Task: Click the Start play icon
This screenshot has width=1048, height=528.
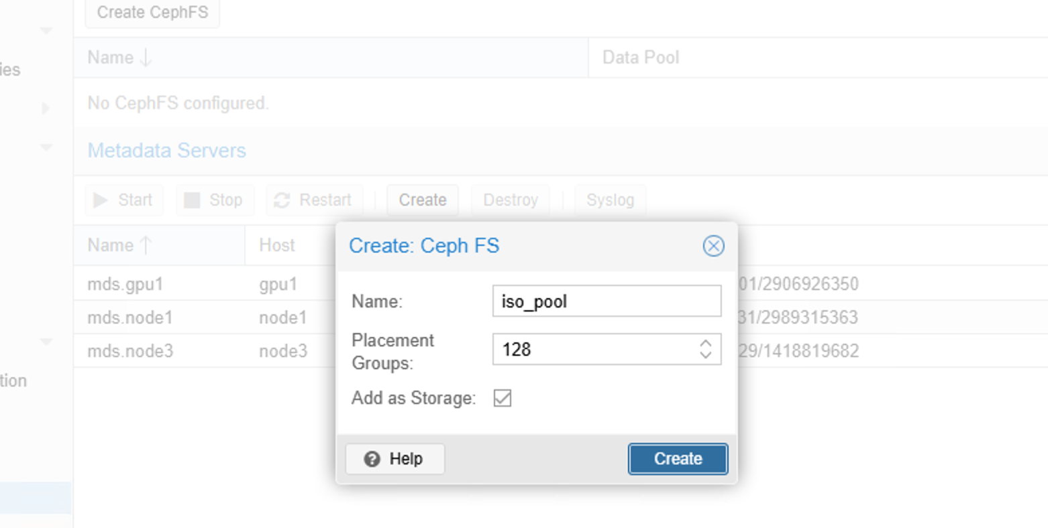Action: pos(101,200)
